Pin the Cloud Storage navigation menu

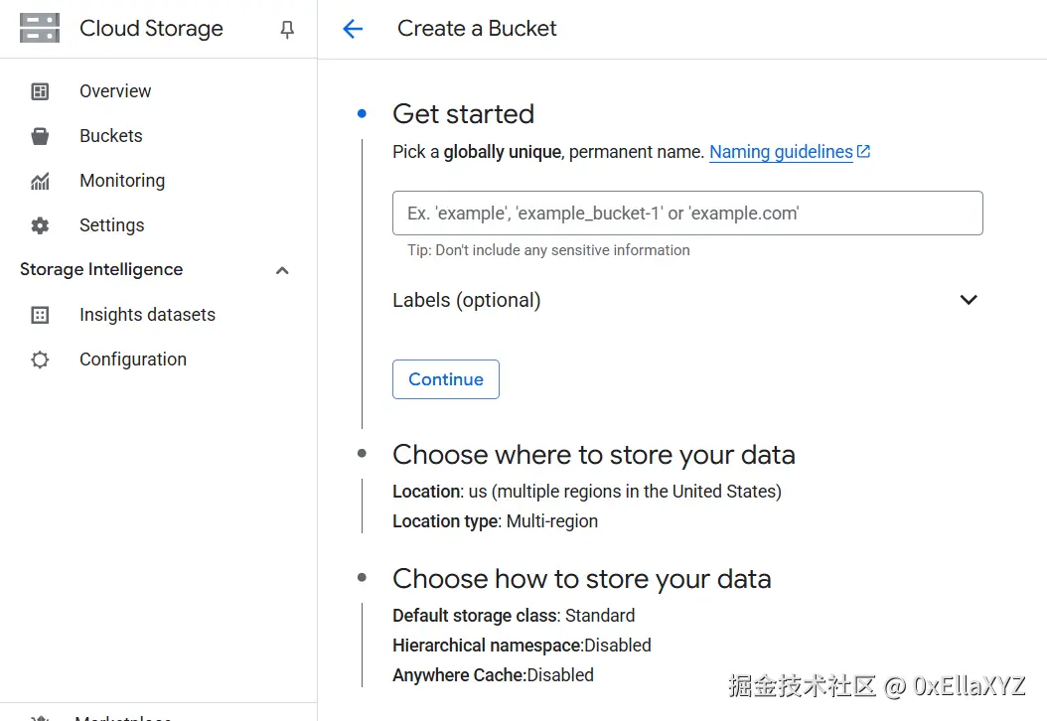coord(287,30)
